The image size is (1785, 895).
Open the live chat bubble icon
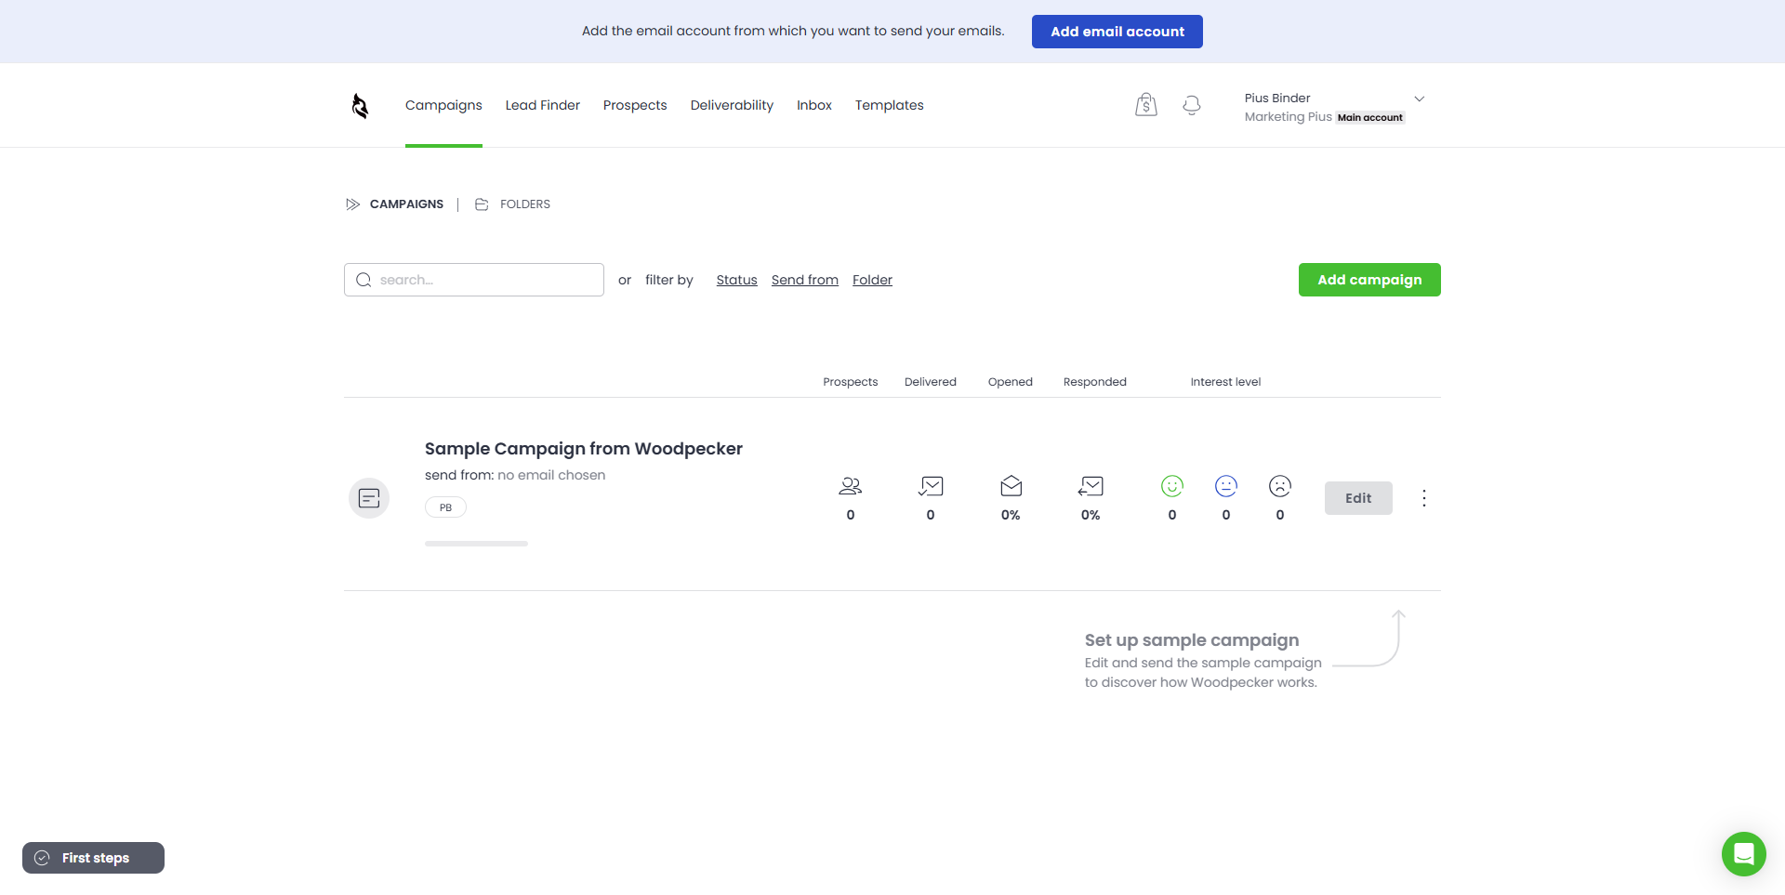(1743, 853)
